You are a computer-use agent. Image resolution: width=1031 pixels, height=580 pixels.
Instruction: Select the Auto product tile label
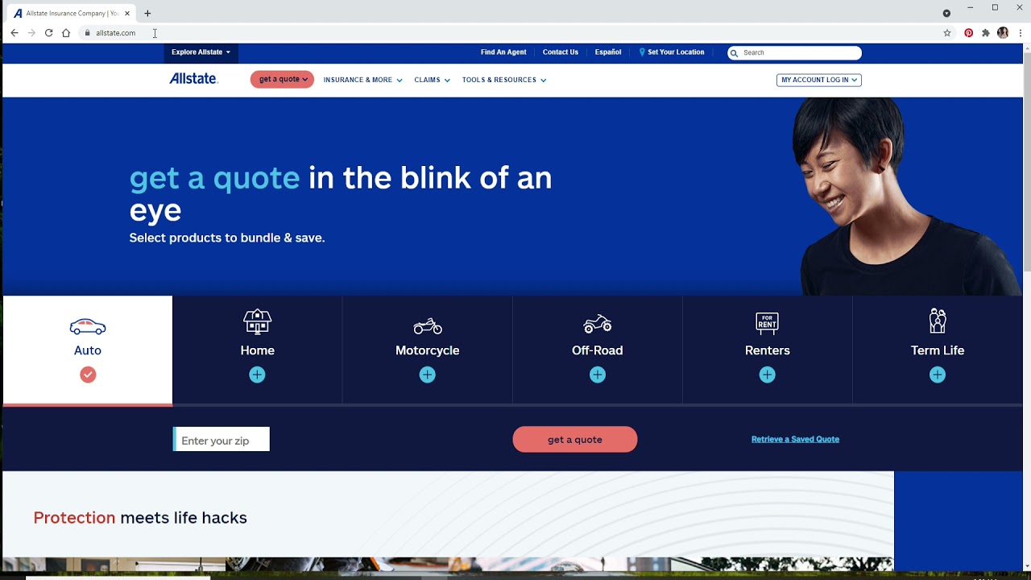pyautogui.click(x=88, y=350)
